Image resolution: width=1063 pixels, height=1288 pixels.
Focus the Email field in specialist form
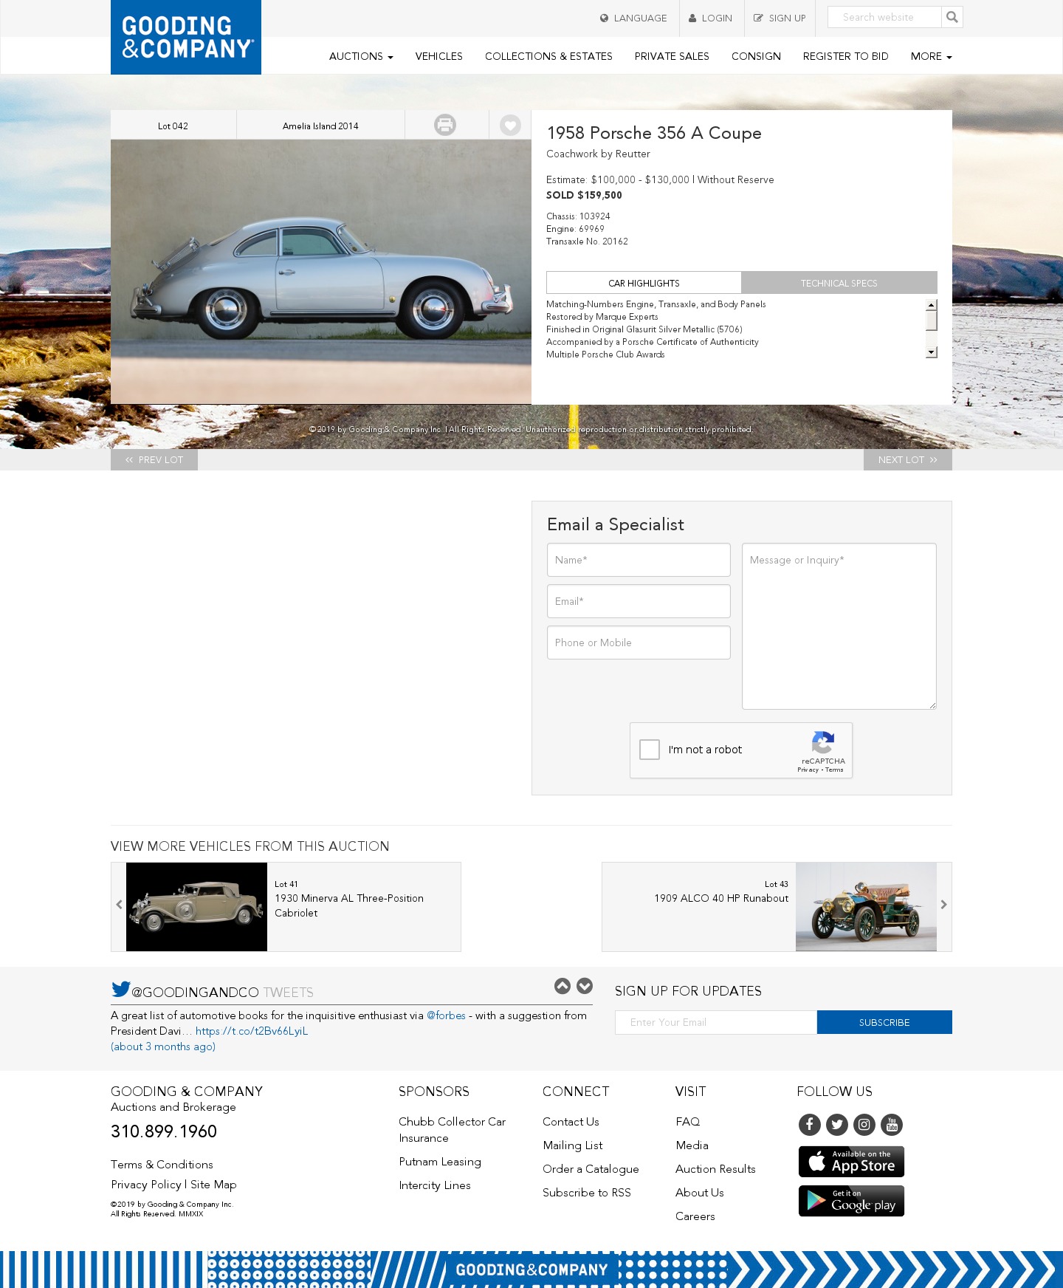point(639,601)
